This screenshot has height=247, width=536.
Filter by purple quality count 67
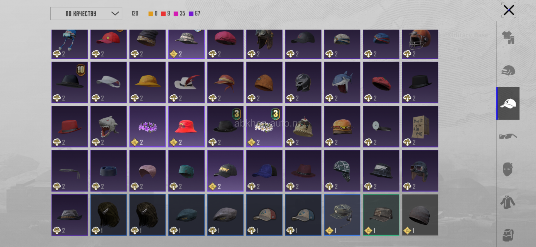coord(194,13)
